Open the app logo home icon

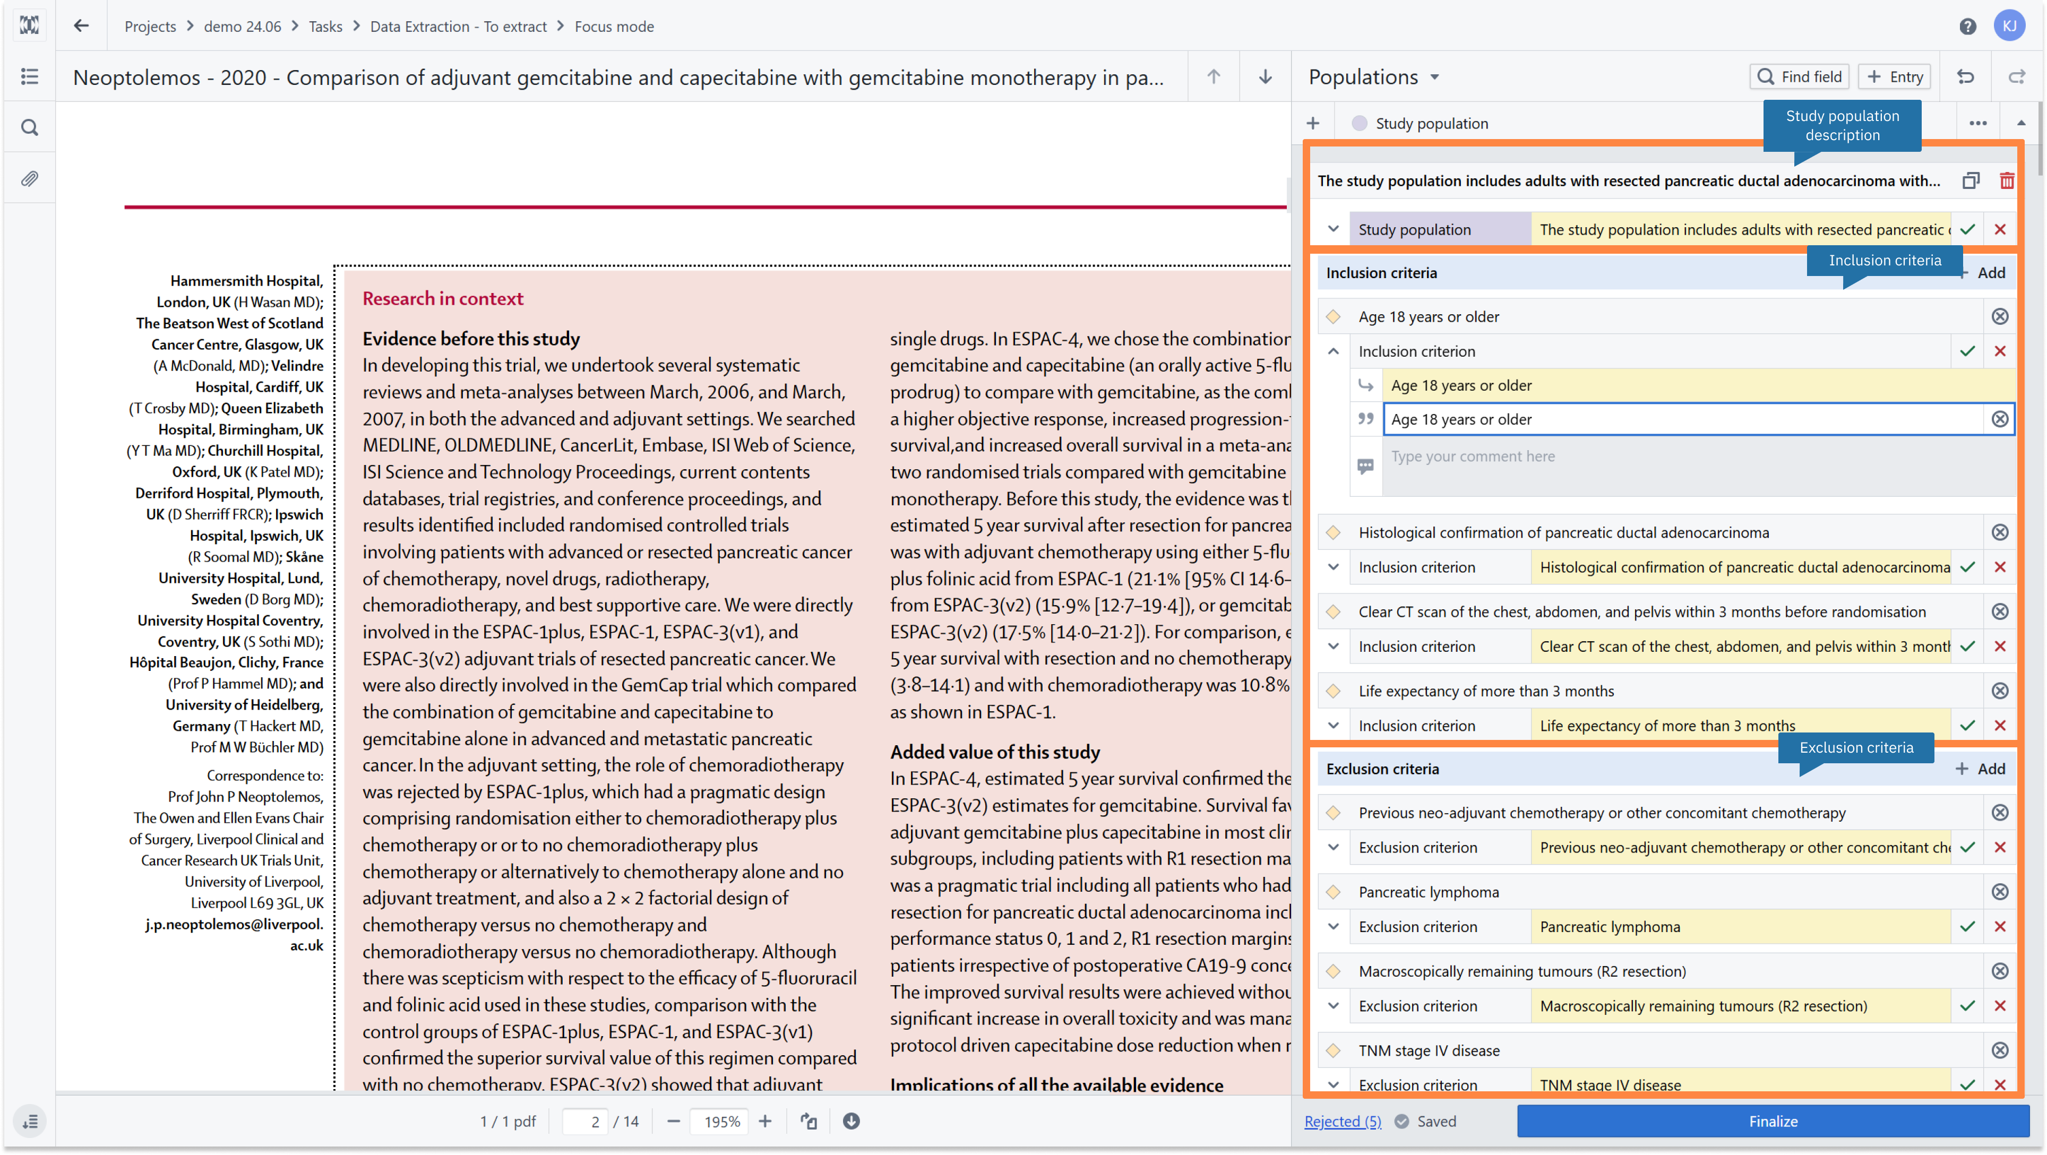pyautogui.click(x=29, y=25)
